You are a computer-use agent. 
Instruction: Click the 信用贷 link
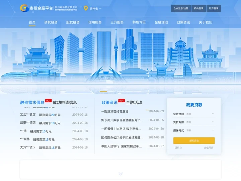click(x=178, y=147)
